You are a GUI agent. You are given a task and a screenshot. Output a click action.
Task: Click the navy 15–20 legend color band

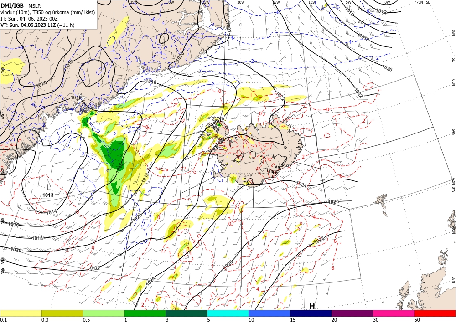[x=311, y=313]
